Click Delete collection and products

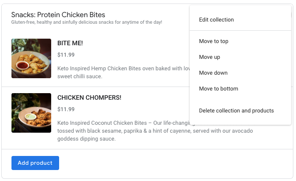pos(236,111)
